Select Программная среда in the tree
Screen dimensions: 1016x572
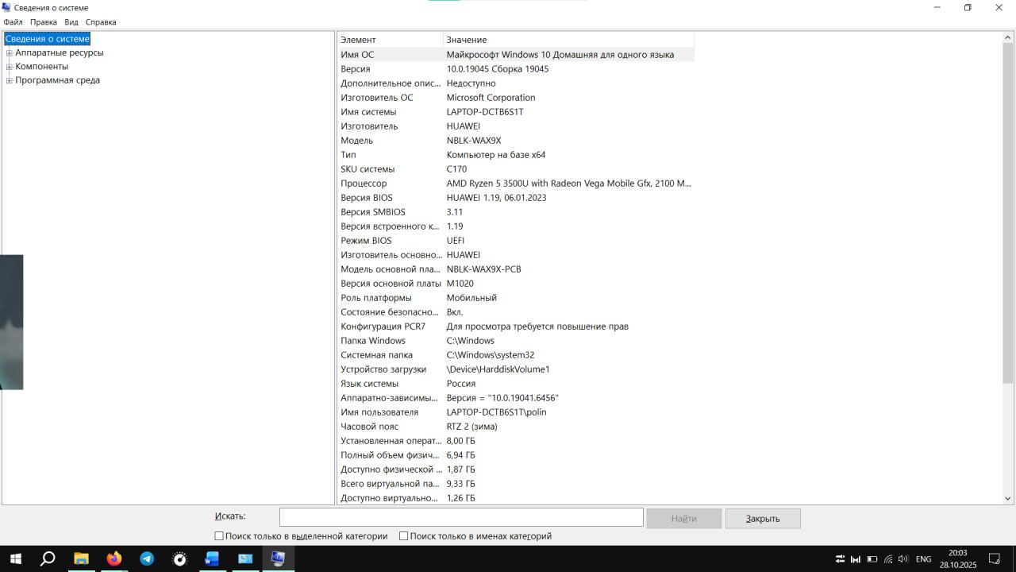coord(57,80)
